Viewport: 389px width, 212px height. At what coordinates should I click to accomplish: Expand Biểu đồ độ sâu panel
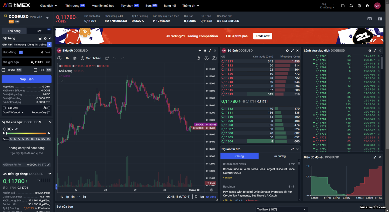(375, 157)
